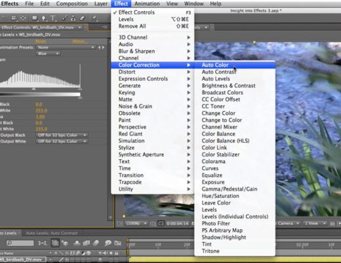The width and height of the screenshot is (341, 263).
Task: Open Clip To Output White dropdown
Action: (62, 141)
